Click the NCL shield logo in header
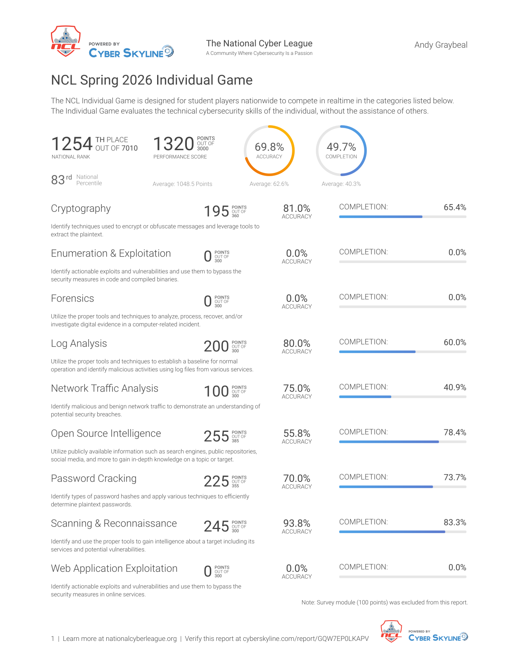The width and height of the screenshot is (519, 671). [66, 41]
